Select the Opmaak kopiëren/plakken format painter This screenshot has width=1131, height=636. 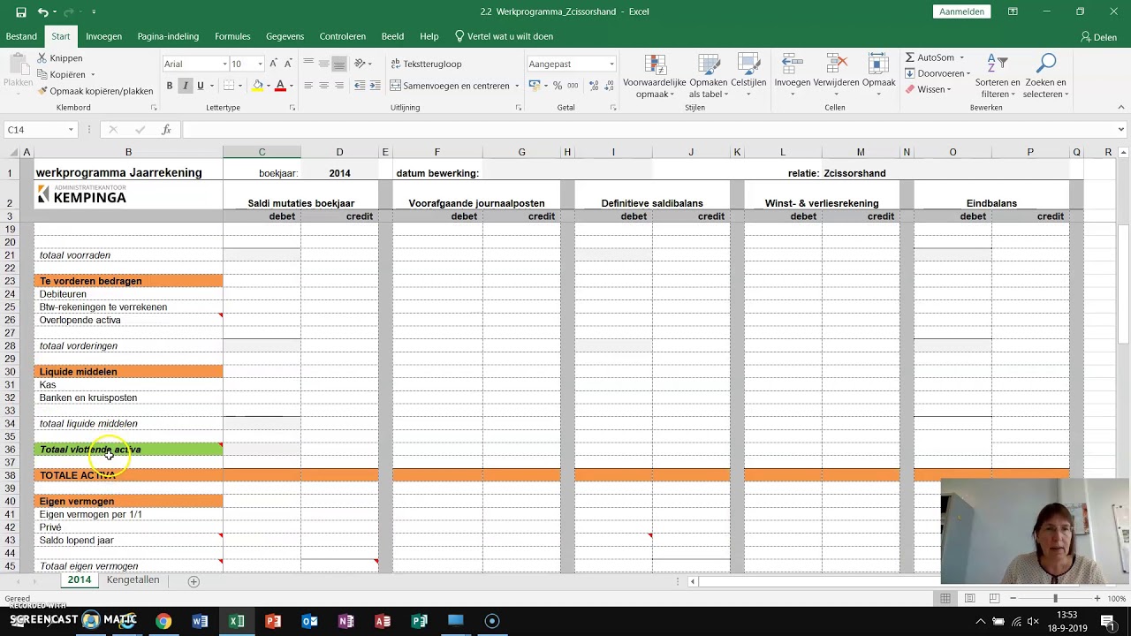click(x=95, y=91)
